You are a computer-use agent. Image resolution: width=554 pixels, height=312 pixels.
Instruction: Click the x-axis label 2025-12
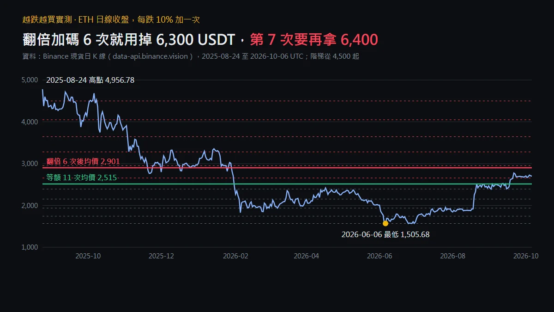tap(162, 256)
